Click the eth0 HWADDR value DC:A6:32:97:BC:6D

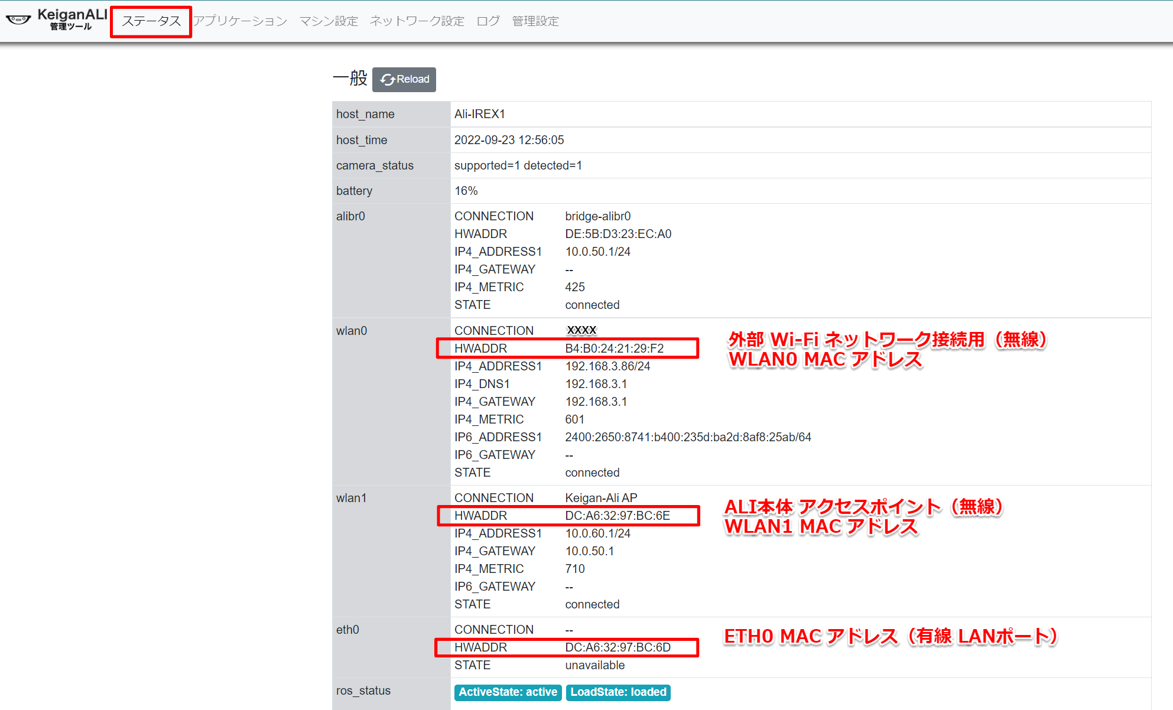[x=618, y=647]
